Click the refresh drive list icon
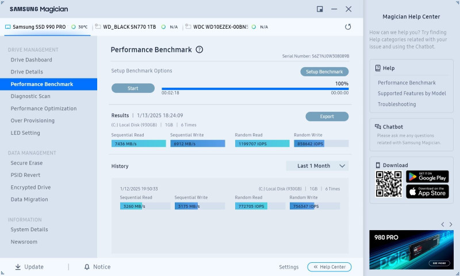 (348, 27)
